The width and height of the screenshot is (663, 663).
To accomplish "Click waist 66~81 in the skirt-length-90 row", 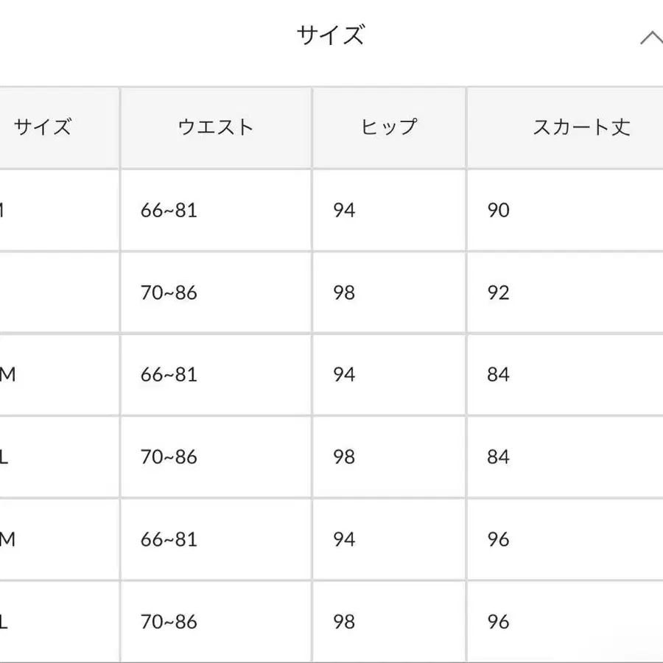I will [169, 211].
